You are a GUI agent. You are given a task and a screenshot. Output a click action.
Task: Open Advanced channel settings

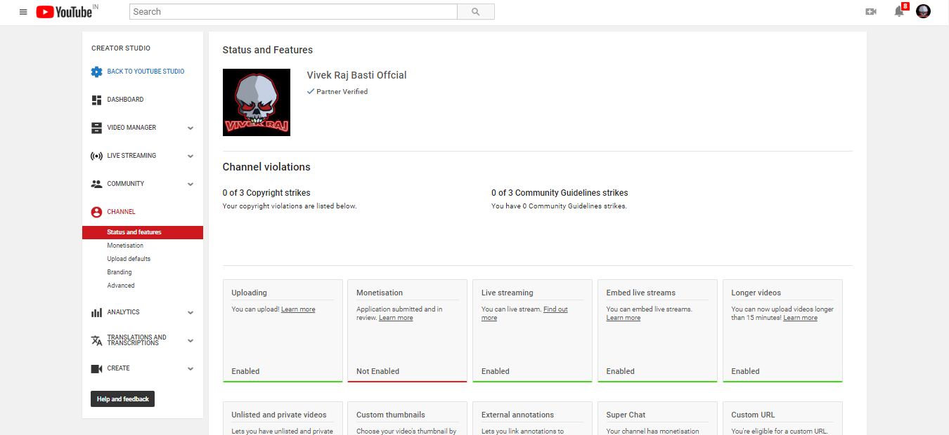[121, 286]
